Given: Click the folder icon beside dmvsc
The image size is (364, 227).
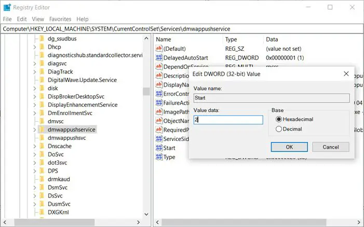Looking at the screenshot, I should tap(42, 121).
